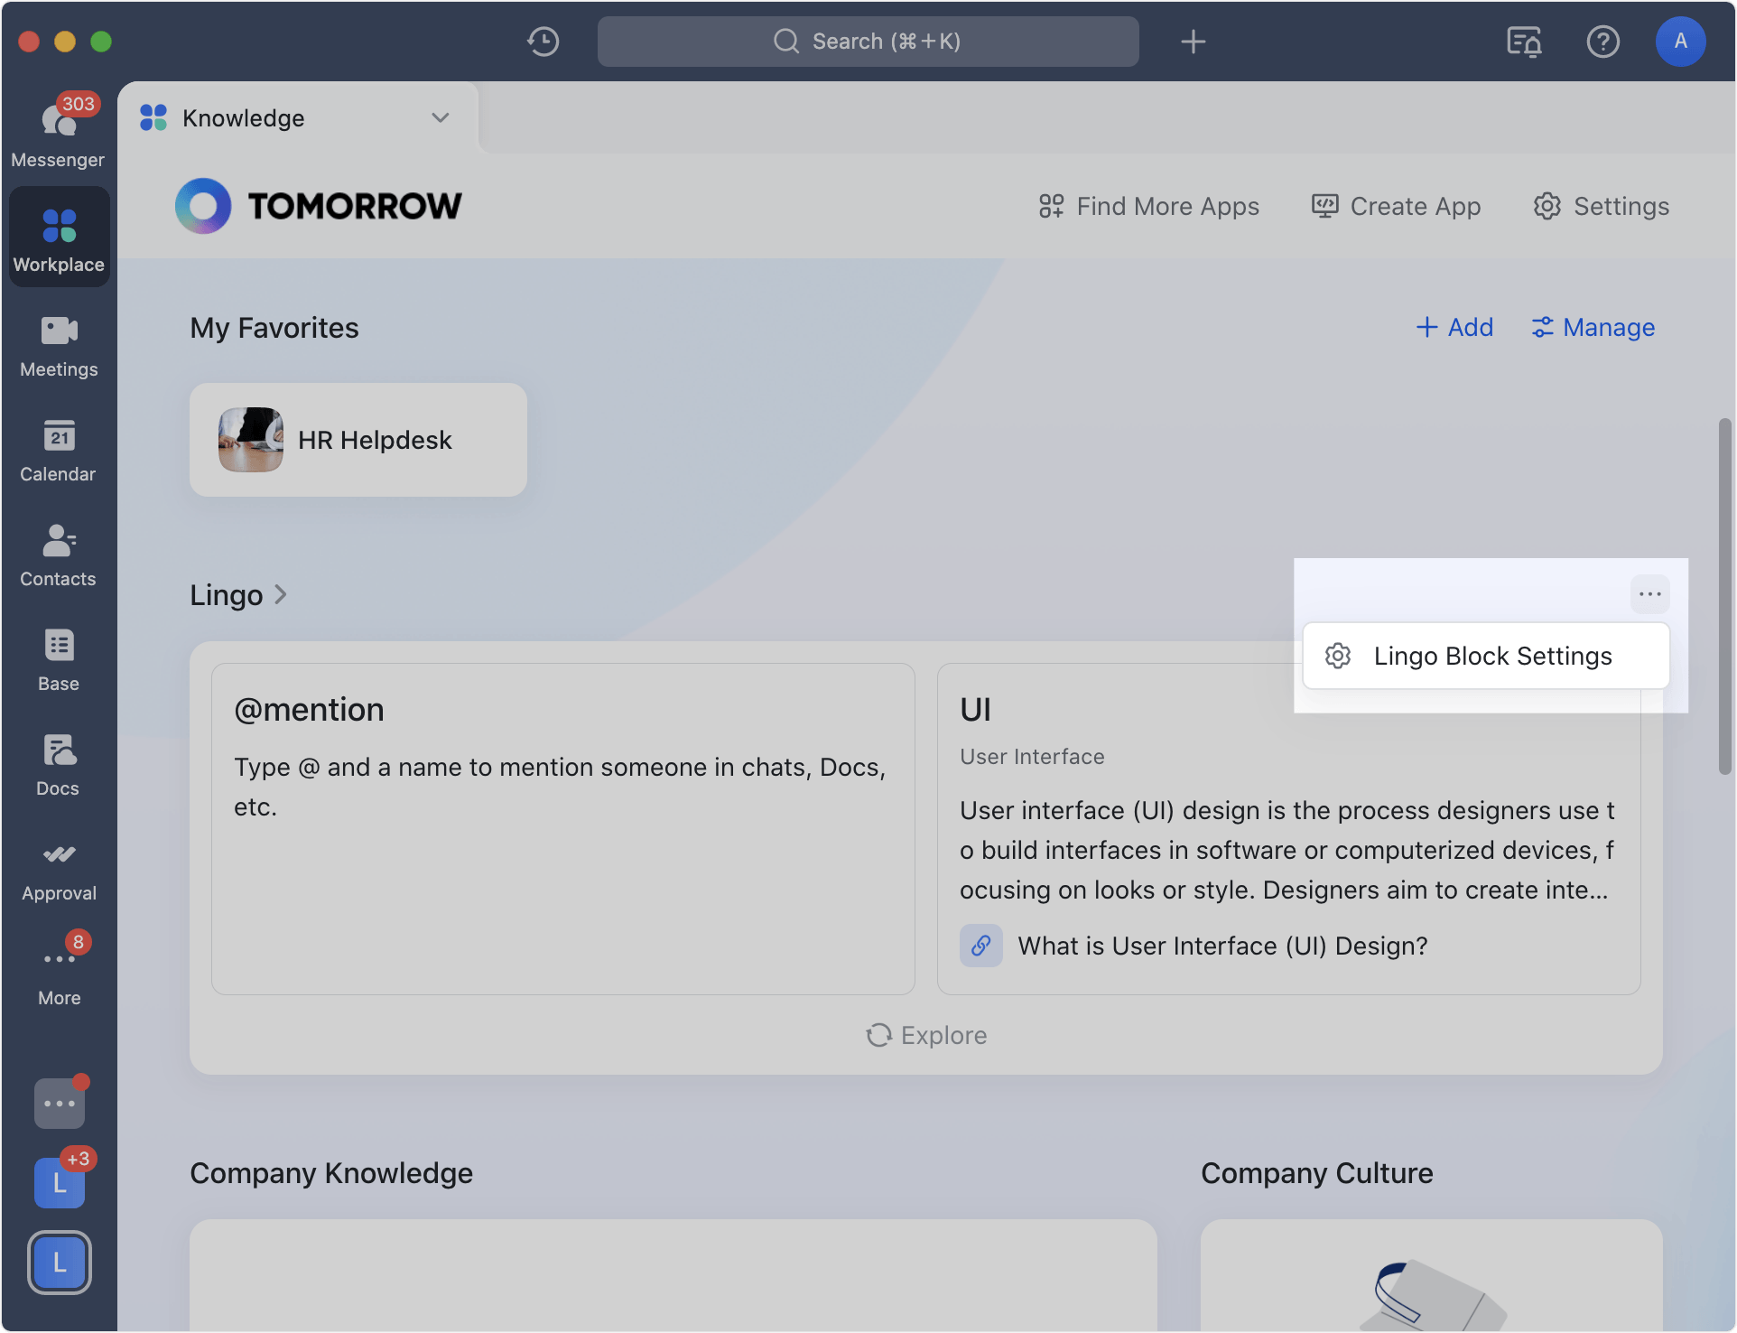Go to Contacts in sidebar
1737x1333 pixels.
(59, 555)
